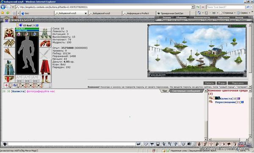The height and width of the screenshot is (153, 254).
Task: Click the transfers arrows icon
Action: pos(205,144)
